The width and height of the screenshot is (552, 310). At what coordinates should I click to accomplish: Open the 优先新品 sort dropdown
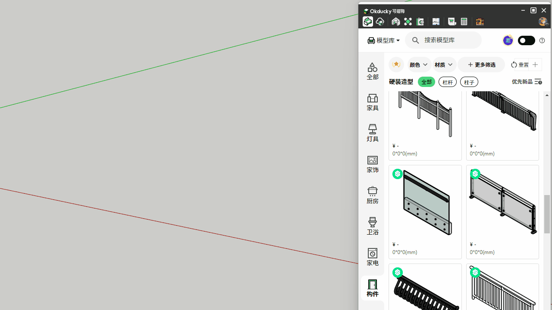coord(527,82)
